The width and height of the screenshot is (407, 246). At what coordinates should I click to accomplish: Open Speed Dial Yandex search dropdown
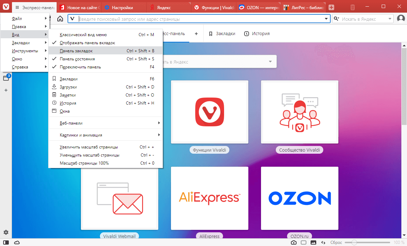coord(270,62)
